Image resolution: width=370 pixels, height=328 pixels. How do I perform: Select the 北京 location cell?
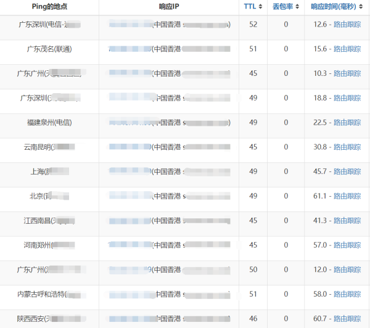[49, 199]
